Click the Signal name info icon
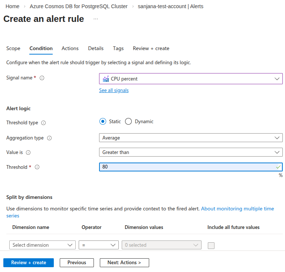Image resolution: width=285 pixels, height=272 pixels. (42, 78)
